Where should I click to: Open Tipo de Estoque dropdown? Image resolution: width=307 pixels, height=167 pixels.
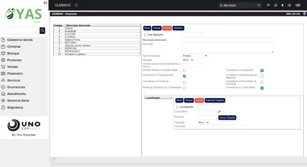pos(195,56)
